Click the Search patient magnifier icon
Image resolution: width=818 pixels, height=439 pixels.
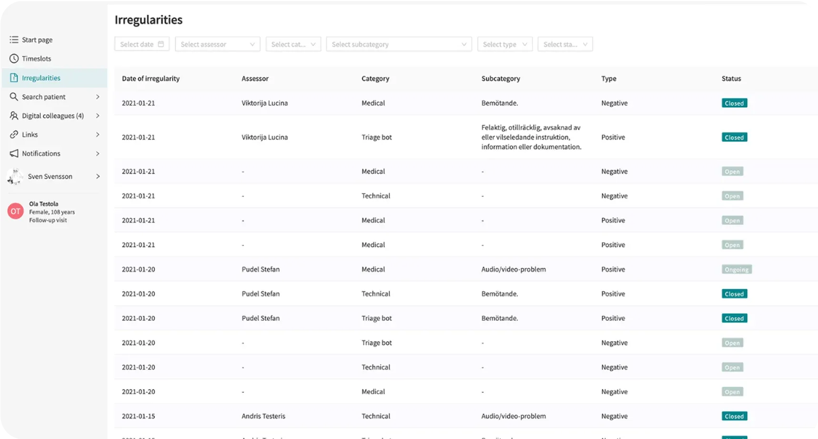[x=14, y=97]
